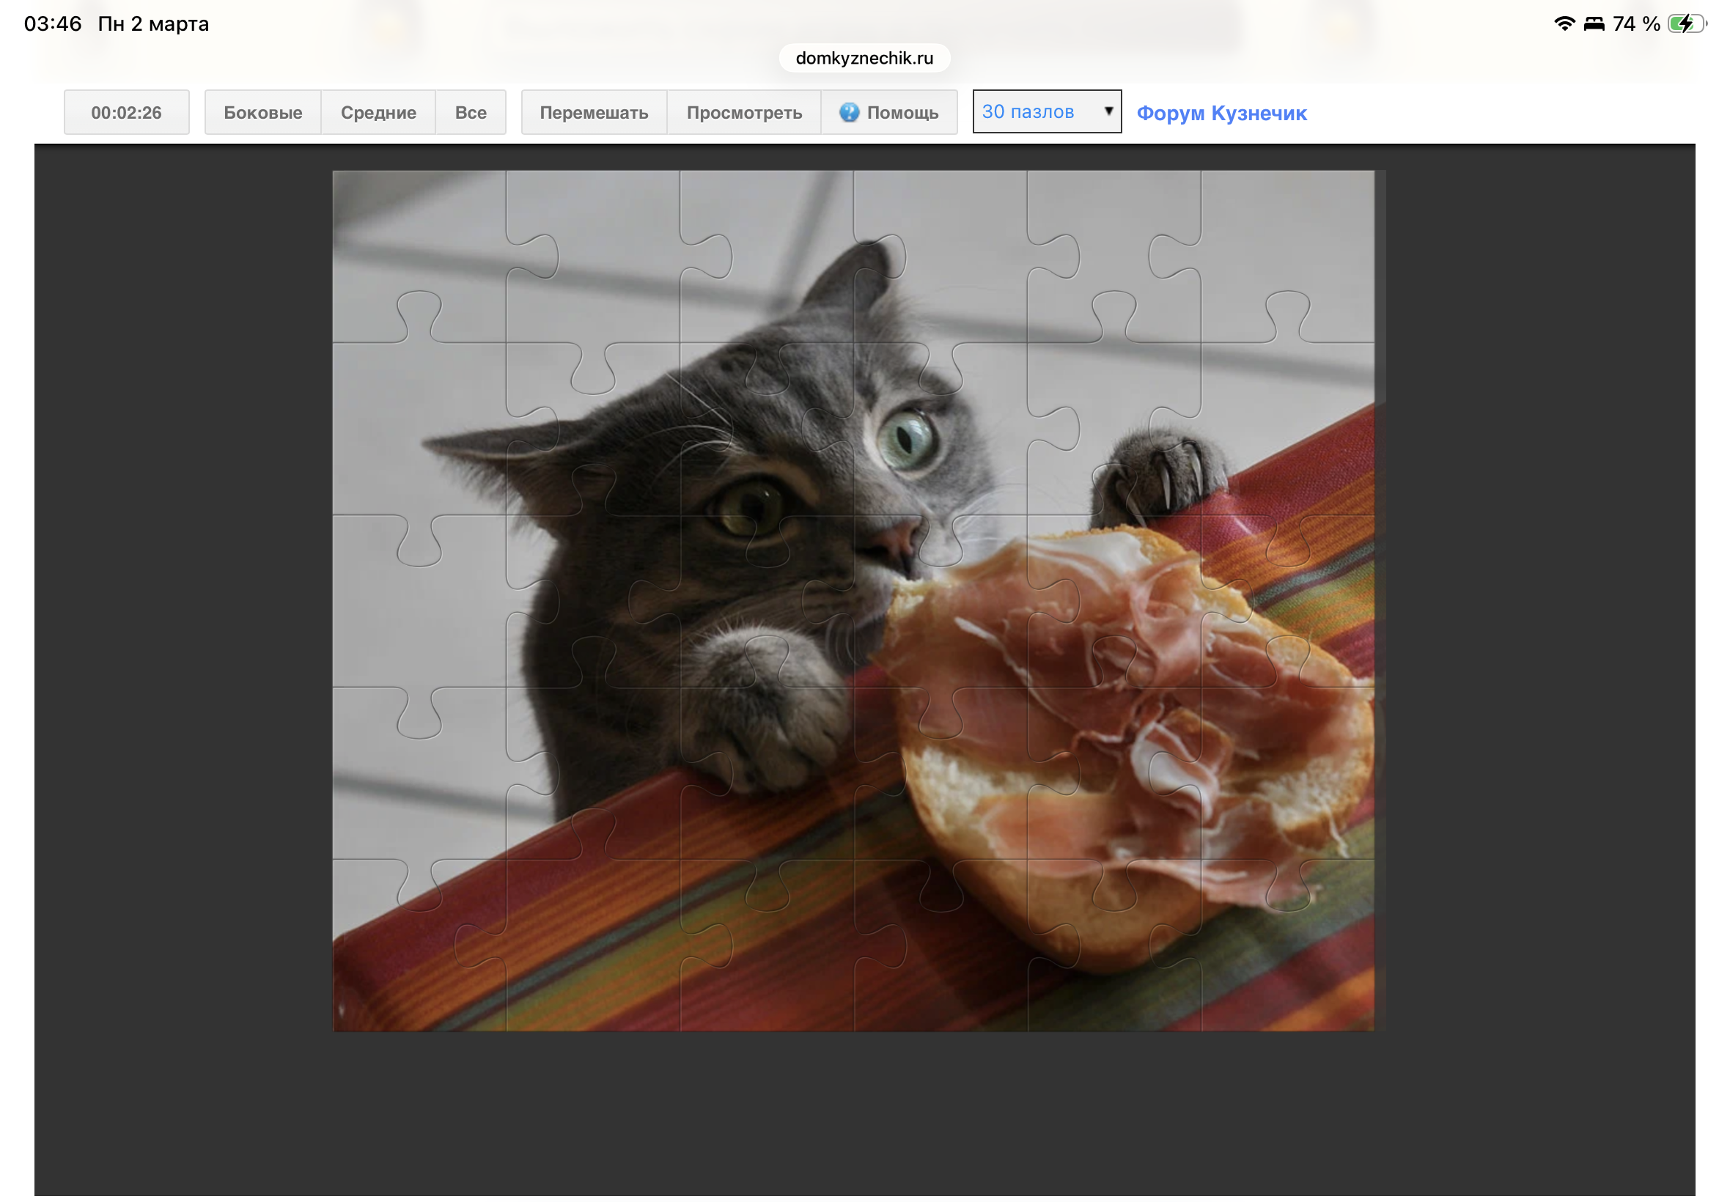Image resolution: width=1730 pixels, height=1202 pixels.
Task: Tap the Wi-Fi status icon
Action: (1564, 23)
